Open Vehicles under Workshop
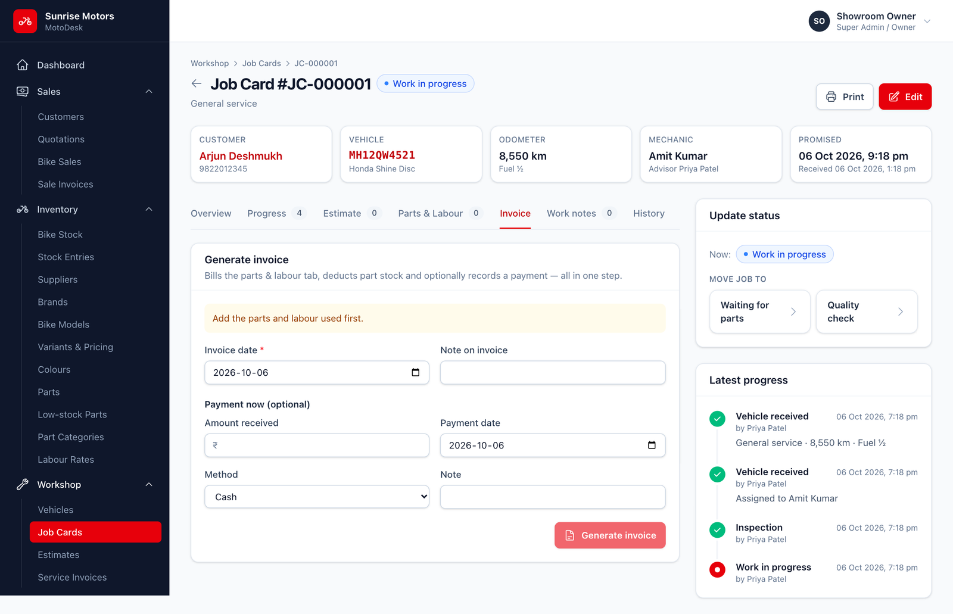The image size is (953, 614). [x=55, y=510]
